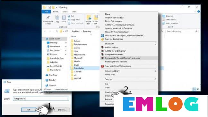
Task: Click OK in the Run dialog
Action: coord(29,110)
